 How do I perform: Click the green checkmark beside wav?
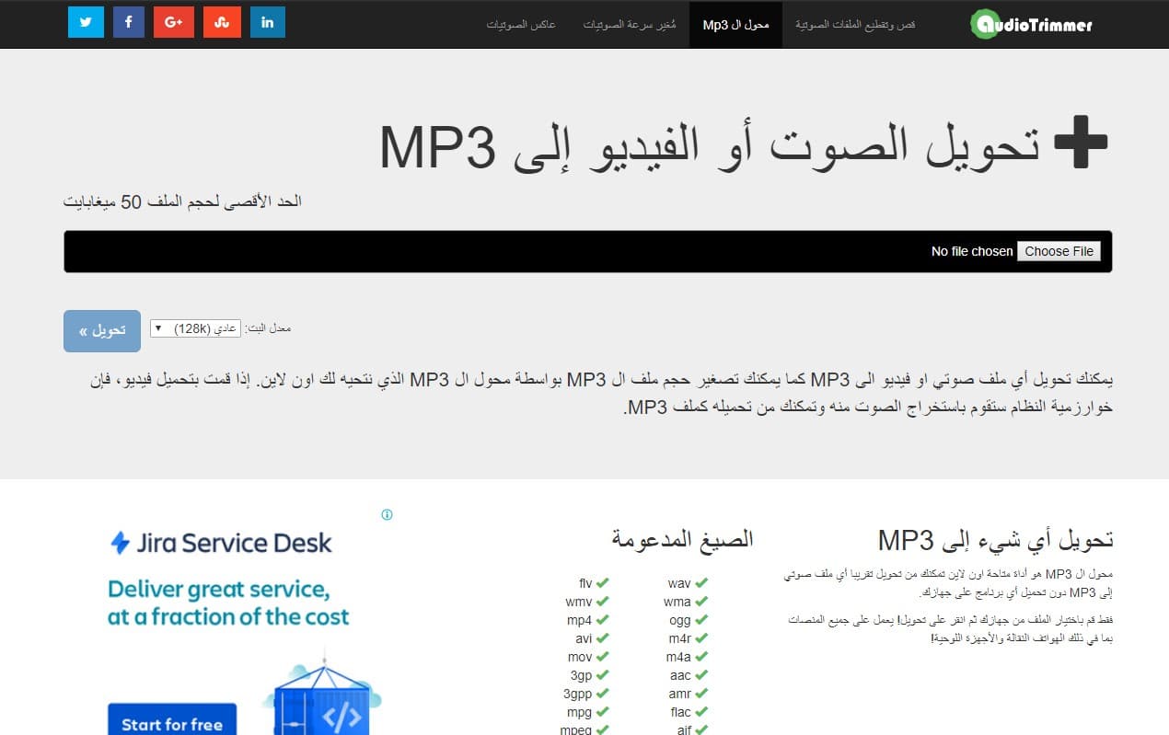coord(701,583)
